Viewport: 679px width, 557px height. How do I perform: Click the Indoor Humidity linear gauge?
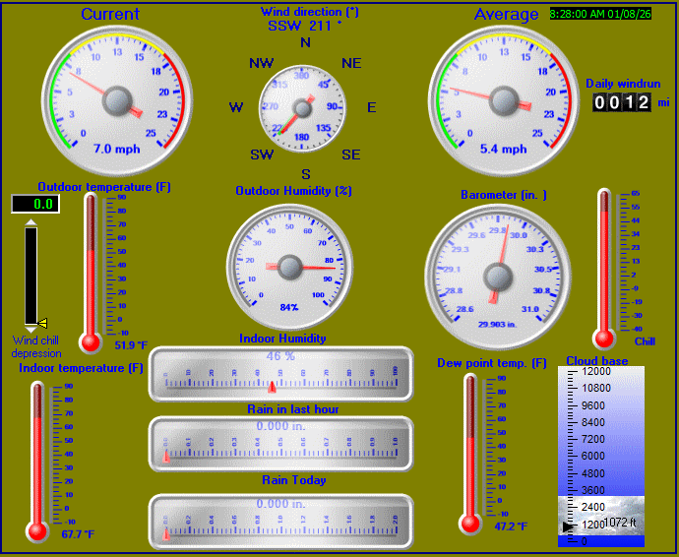point(280,374)
